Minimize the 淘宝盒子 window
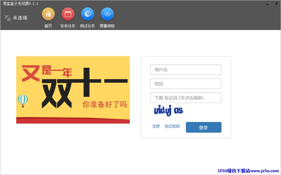281x175 pixels. (267, 4)
